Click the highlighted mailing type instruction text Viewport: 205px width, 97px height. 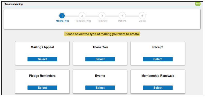pyautogui.click(x=102, y=34)
